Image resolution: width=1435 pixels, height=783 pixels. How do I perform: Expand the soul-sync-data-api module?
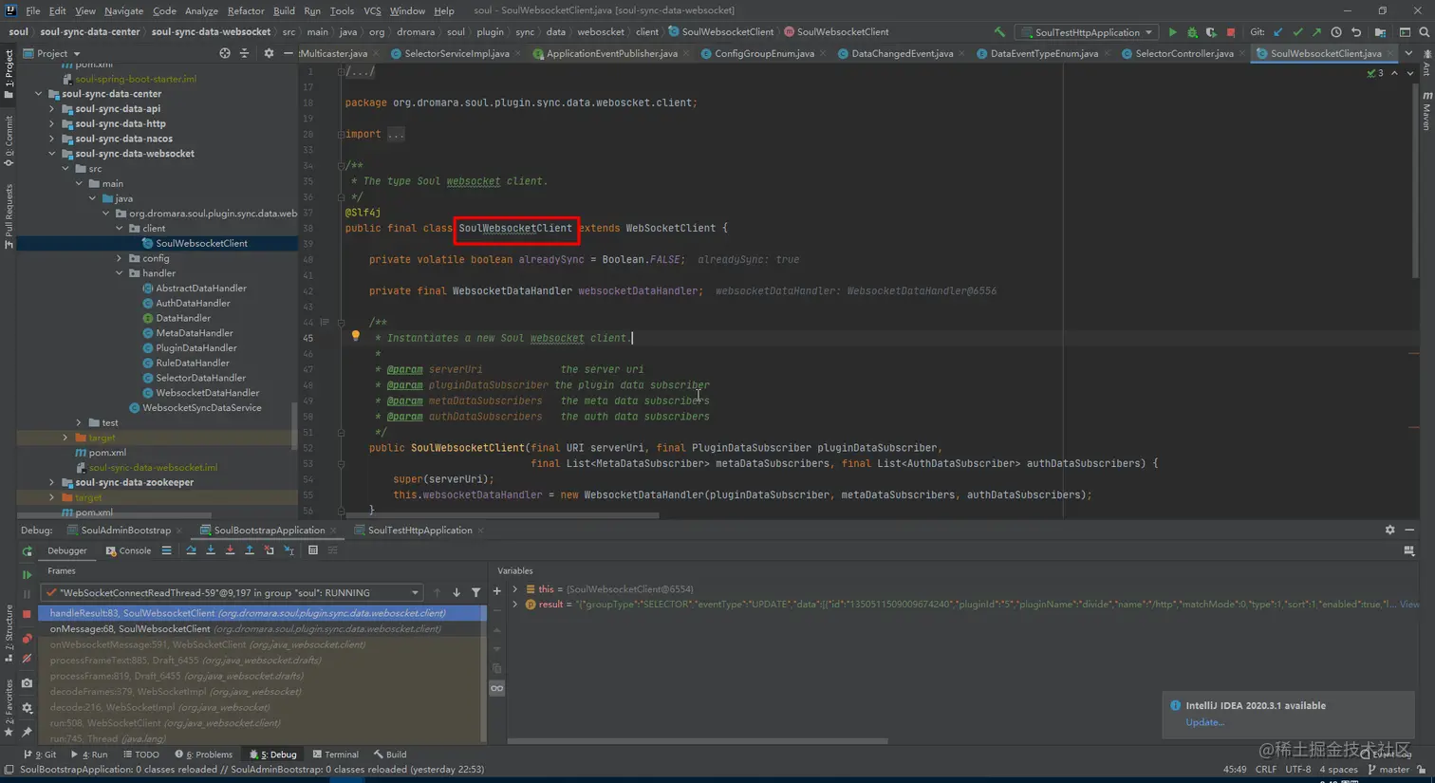52,108
